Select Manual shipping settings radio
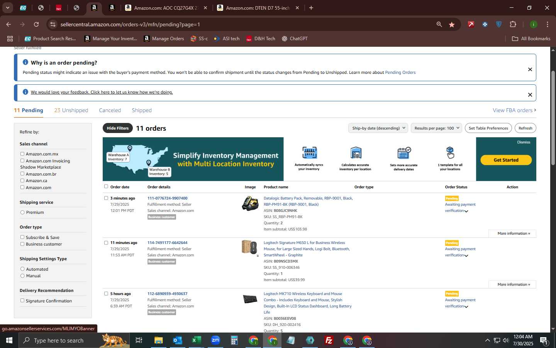The height and width of the screenshot is (348, 556). click(x=22, y=276)
